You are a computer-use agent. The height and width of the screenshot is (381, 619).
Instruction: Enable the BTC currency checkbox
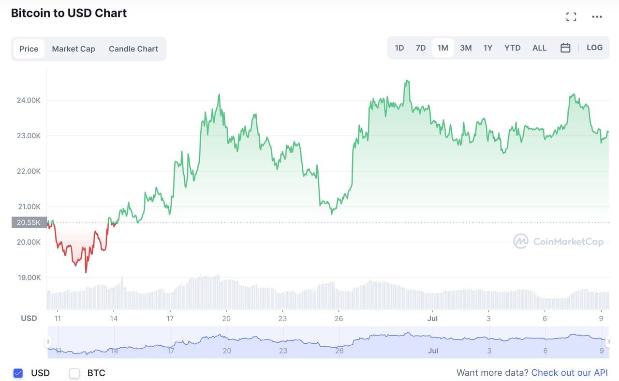click(x=74, y=373)
